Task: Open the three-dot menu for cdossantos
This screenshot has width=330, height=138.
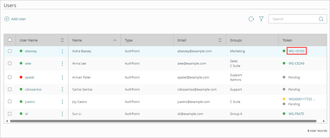Action: (x=62, y=90)
